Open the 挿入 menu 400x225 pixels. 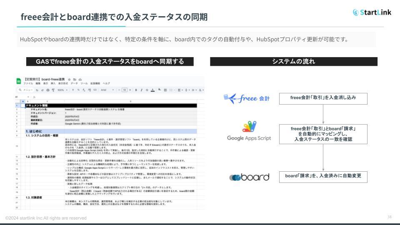point(53,83)
